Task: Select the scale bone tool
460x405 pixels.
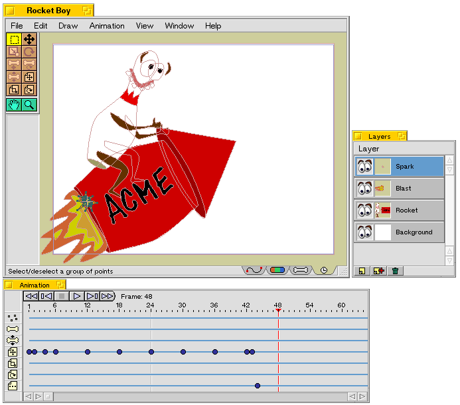Action: point(14,77)
